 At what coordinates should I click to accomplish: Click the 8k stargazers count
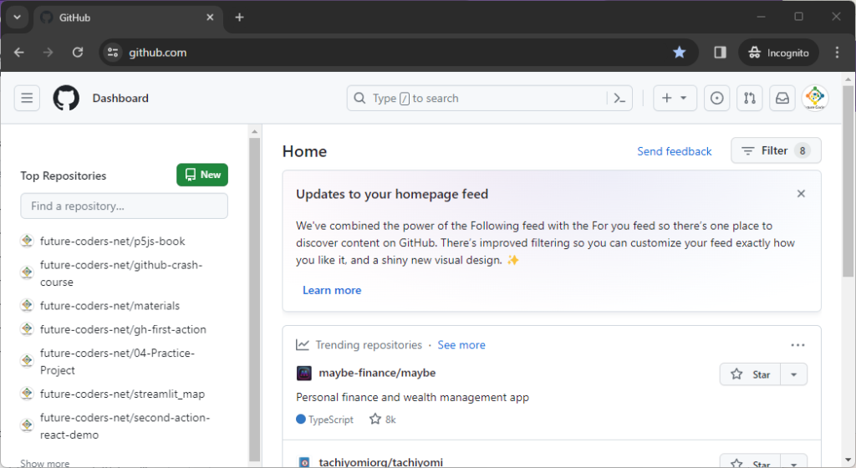point(383,420)
